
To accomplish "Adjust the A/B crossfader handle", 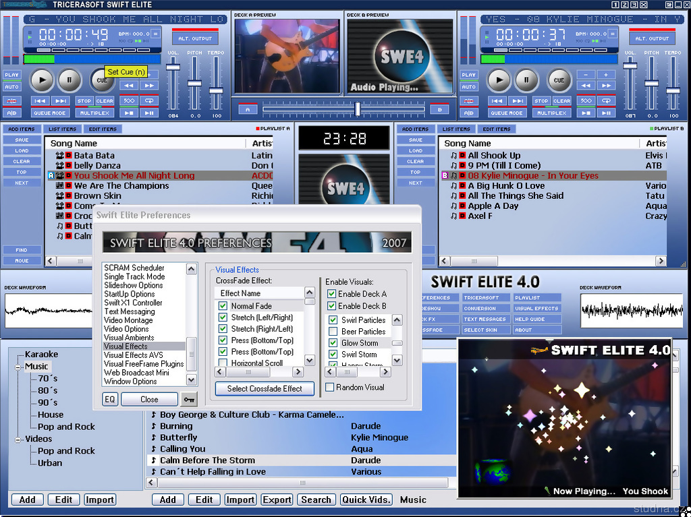I will 358,109.
